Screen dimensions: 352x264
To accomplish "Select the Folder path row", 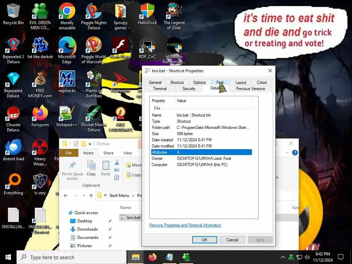I will tap(201, 128).
